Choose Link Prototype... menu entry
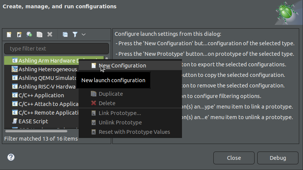The width and height of the screenshot is (303, 170). pos(120,113)
